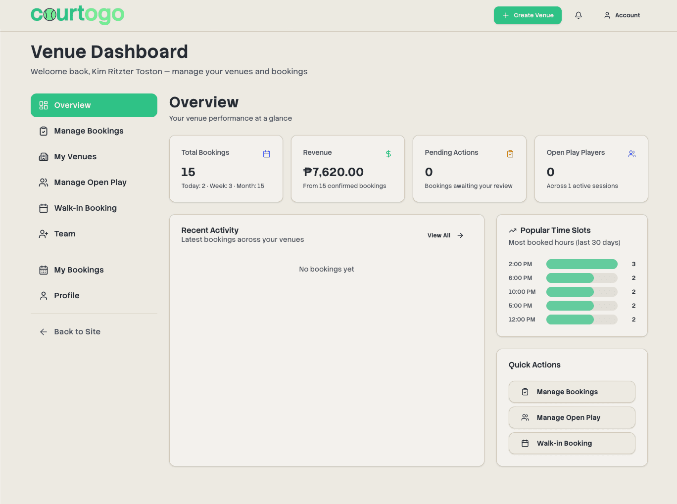Screen dimensions: 677x504
Task: Click the add-person icon next to Team
Action: click(44, 233)
